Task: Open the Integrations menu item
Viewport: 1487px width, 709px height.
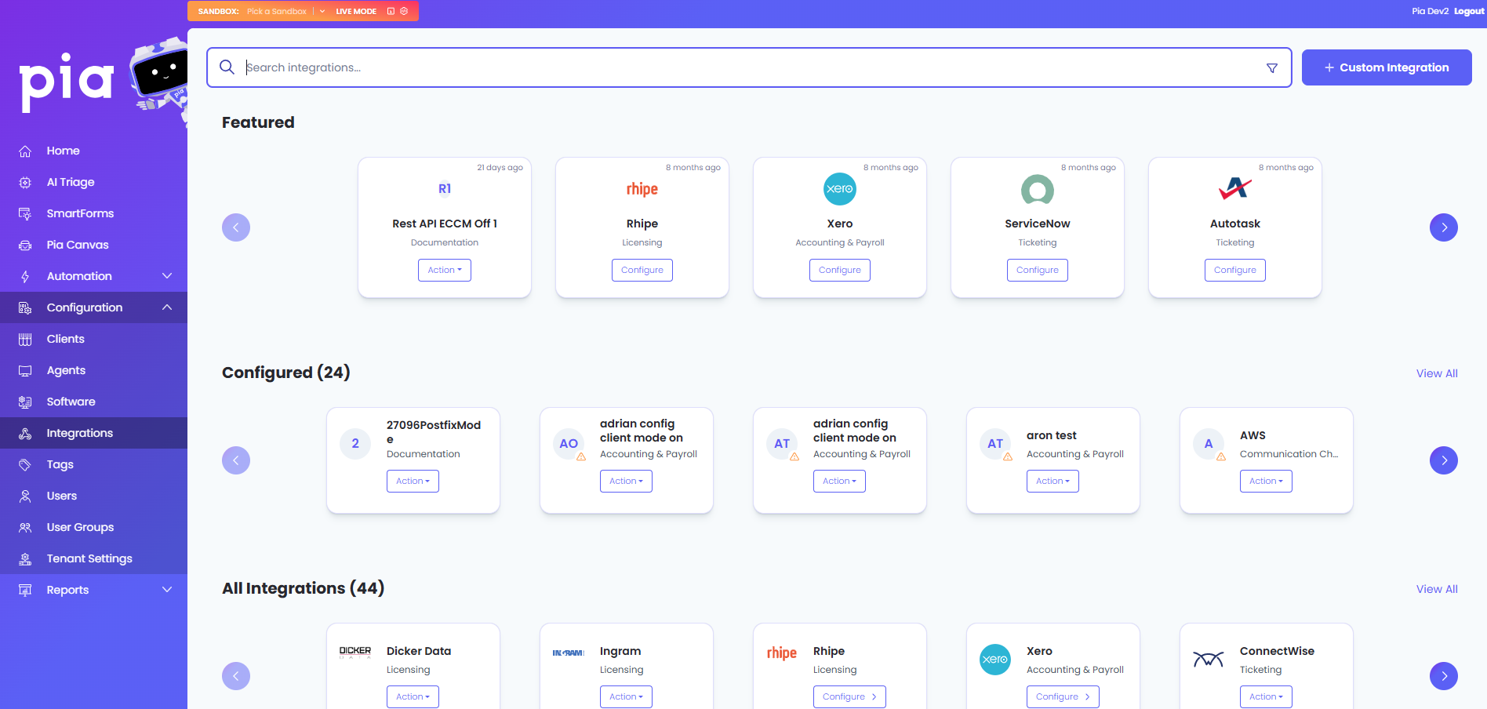Action: [93, 433]
